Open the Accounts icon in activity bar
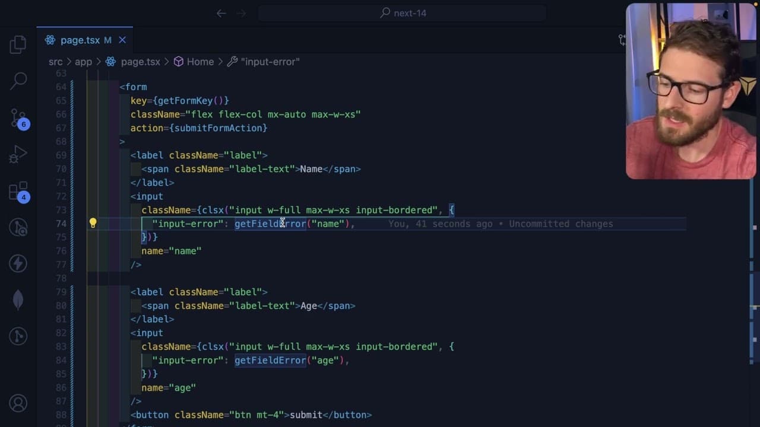Screen dimensions: 760x427 tap(18, 403)
